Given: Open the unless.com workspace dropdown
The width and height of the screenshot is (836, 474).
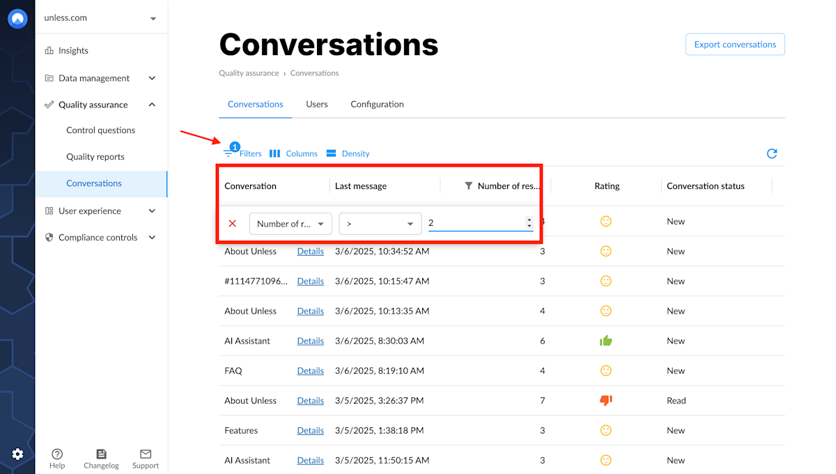Looking at the screenshot, I should 101,18.
